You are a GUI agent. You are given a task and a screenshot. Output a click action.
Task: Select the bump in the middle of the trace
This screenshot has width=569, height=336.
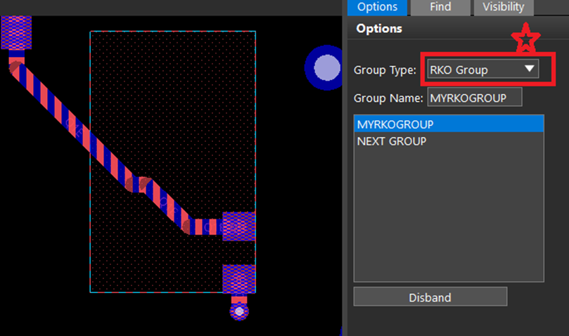(x=141, y=184)
